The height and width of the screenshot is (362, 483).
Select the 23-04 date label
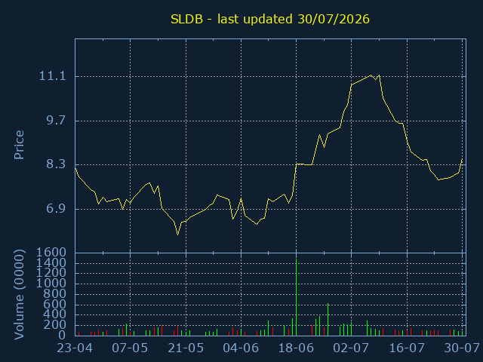coord(75,348)
